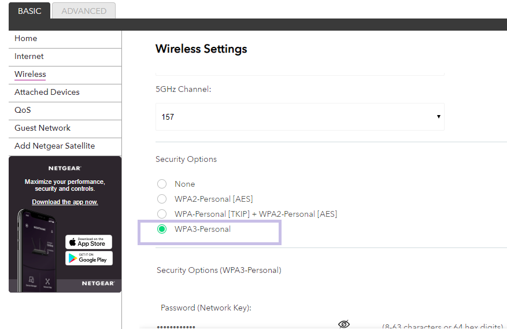Choose WPA2-Personal [AES] security
The image size is (507, 329).
click(x=162, y=199)
